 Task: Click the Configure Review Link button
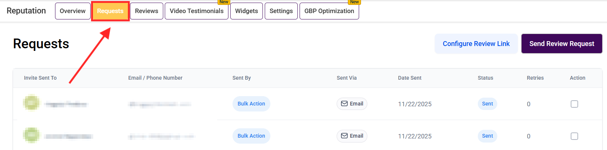coord(476,44)
